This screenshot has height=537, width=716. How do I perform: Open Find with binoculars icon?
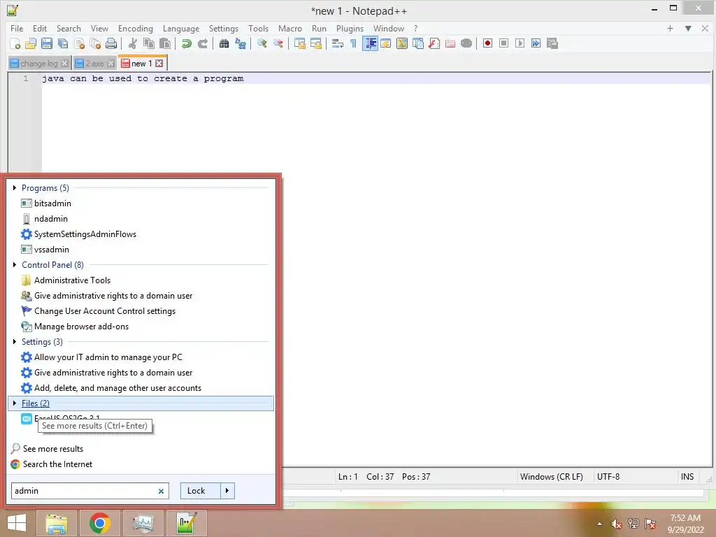click(224, 43)
